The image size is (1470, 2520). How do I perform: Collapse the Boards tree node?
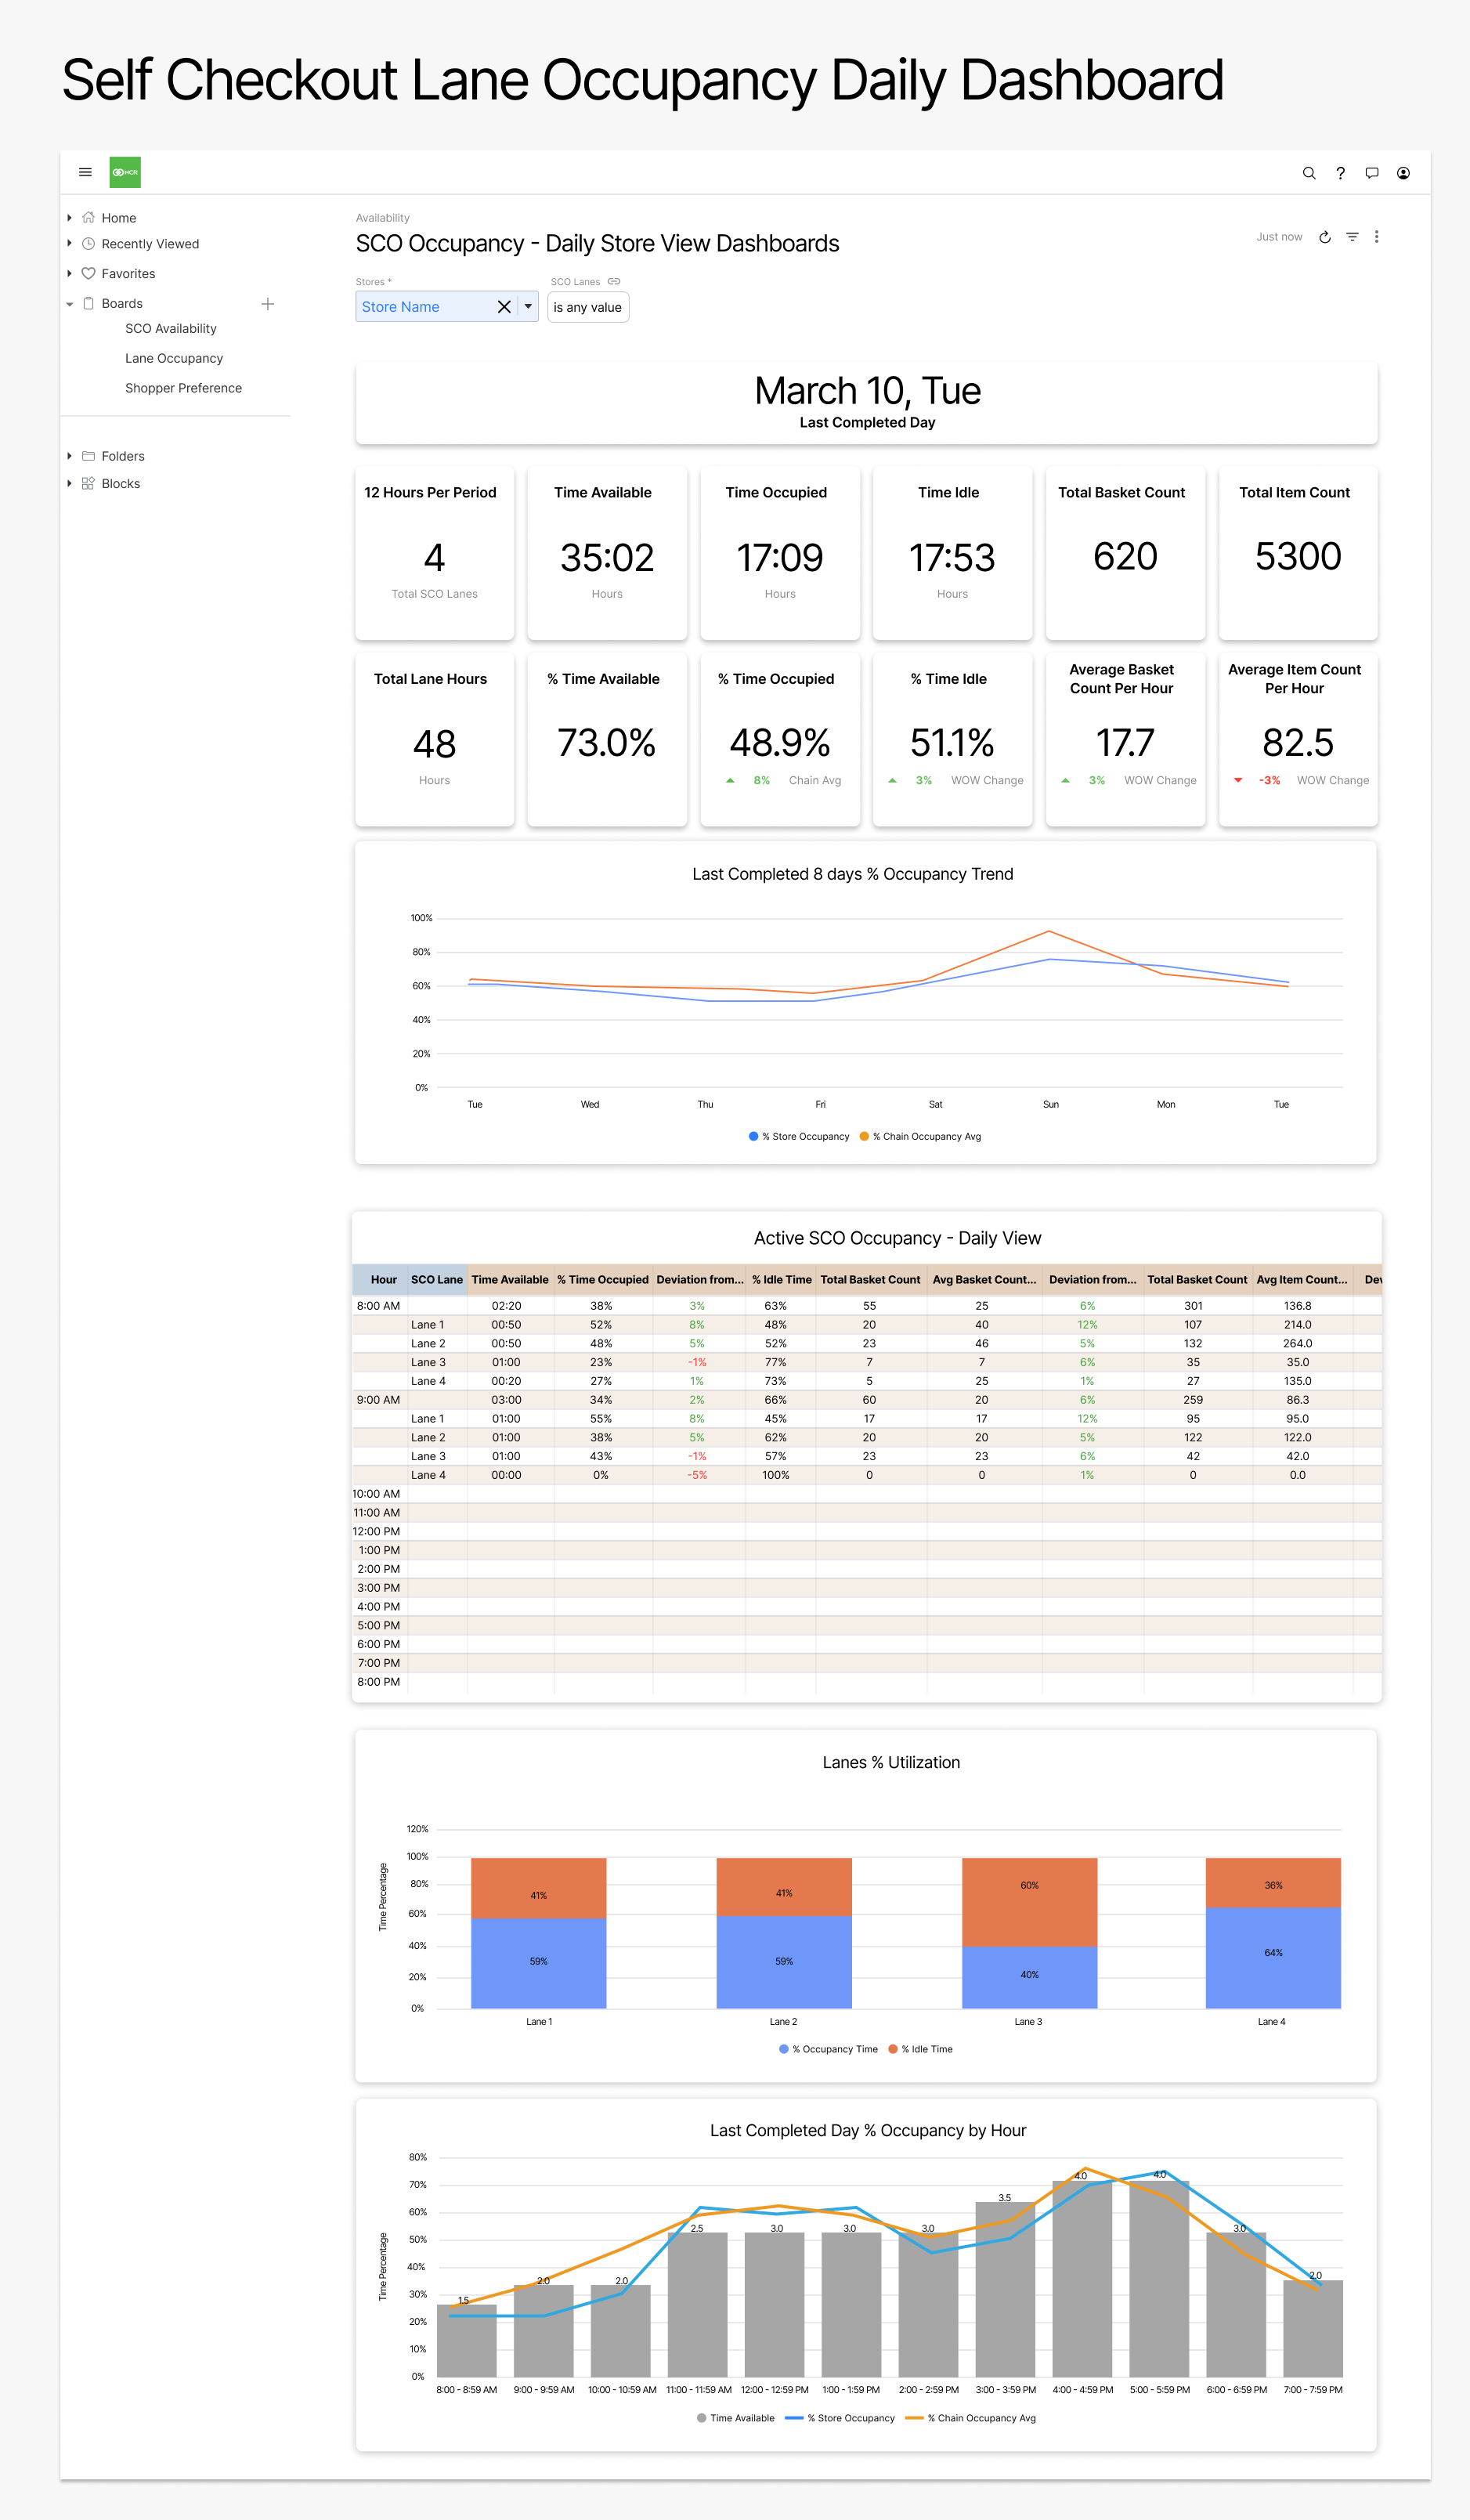coord(69,304)
